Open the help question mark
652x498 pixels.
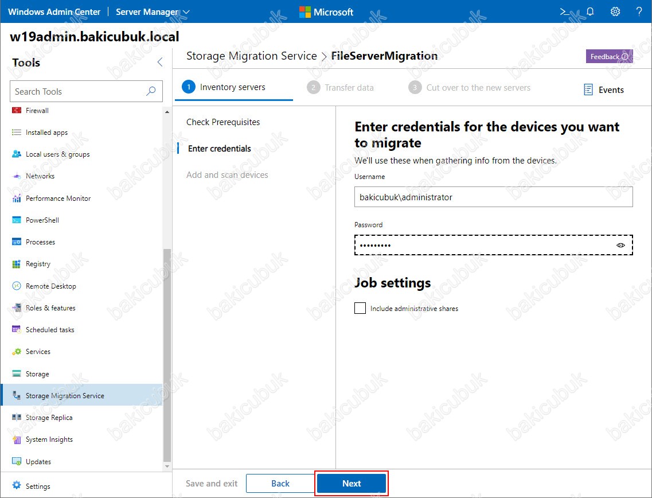point(639,11)
